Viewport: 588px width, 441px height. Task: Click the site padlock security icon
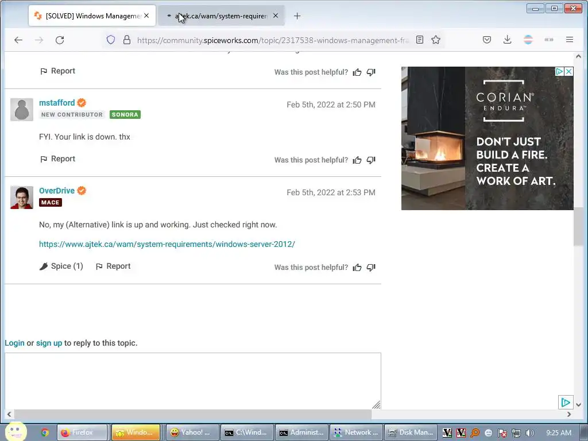point(127,40)
